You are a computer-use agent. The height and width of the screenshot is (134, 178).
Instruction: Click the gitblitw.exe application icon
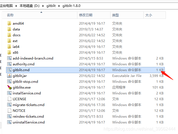point(9,87)
